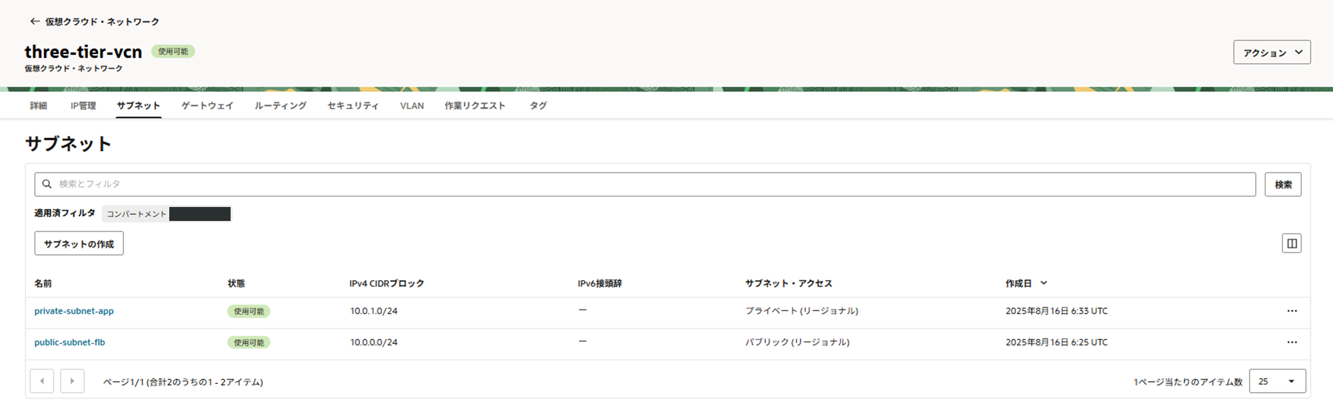
Task: Click the パブリック (リージョナル) cell
Action: pyautogui.click(x=797, y=343)
